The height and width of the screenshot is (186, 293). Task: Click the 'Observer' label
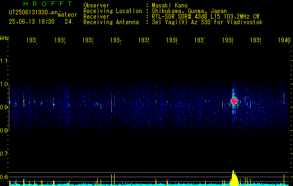(x=96, y=6)
